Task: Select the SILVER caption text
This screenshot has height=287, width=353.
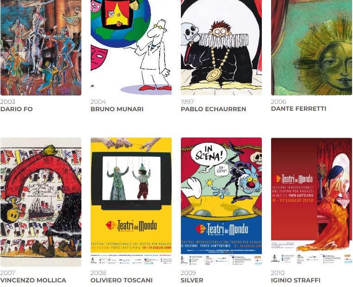Action: point(192,280)
